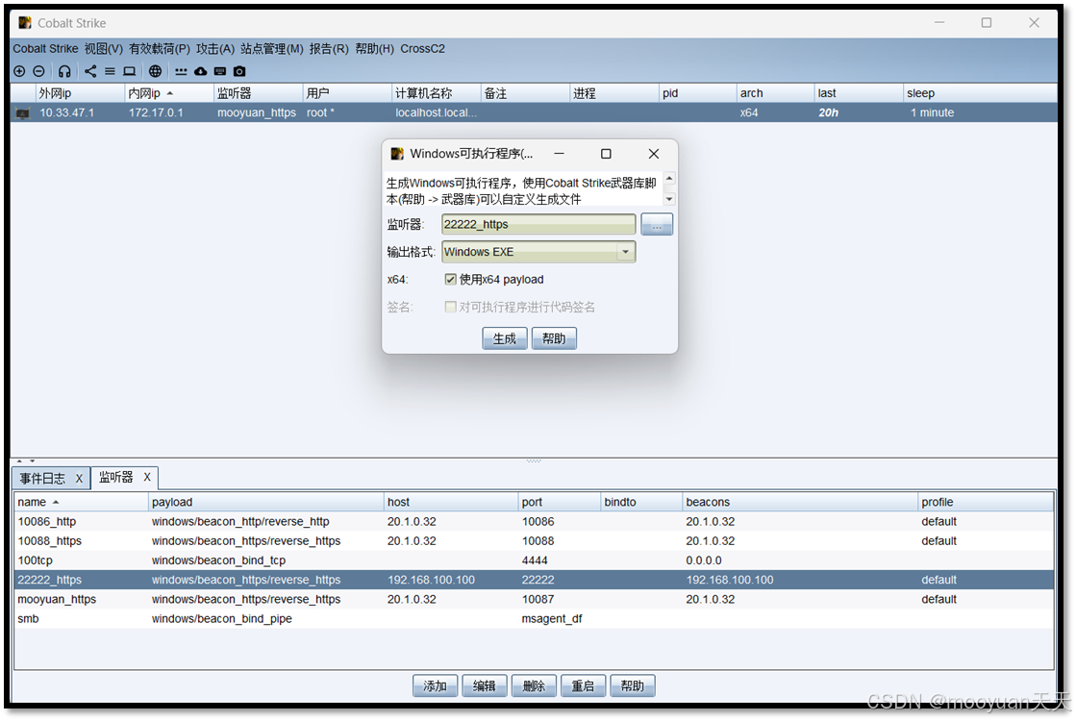Screen dimensions: 1076x721
Task: Open listeners via the headphones icon
Action: point(64,71)
